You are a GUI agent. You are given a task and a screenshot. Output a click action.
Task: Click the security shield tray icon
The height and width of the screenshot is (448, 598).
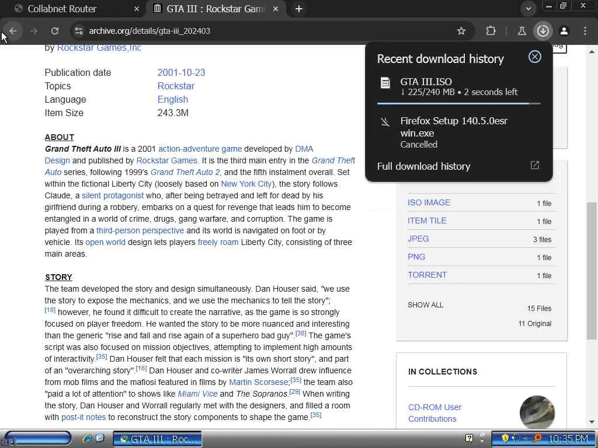coord(505,438)
